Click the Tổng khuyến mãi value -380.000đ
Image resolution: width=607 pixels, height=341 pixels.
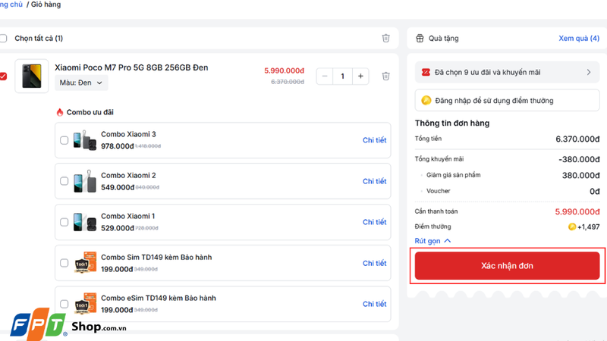point(579,159)
